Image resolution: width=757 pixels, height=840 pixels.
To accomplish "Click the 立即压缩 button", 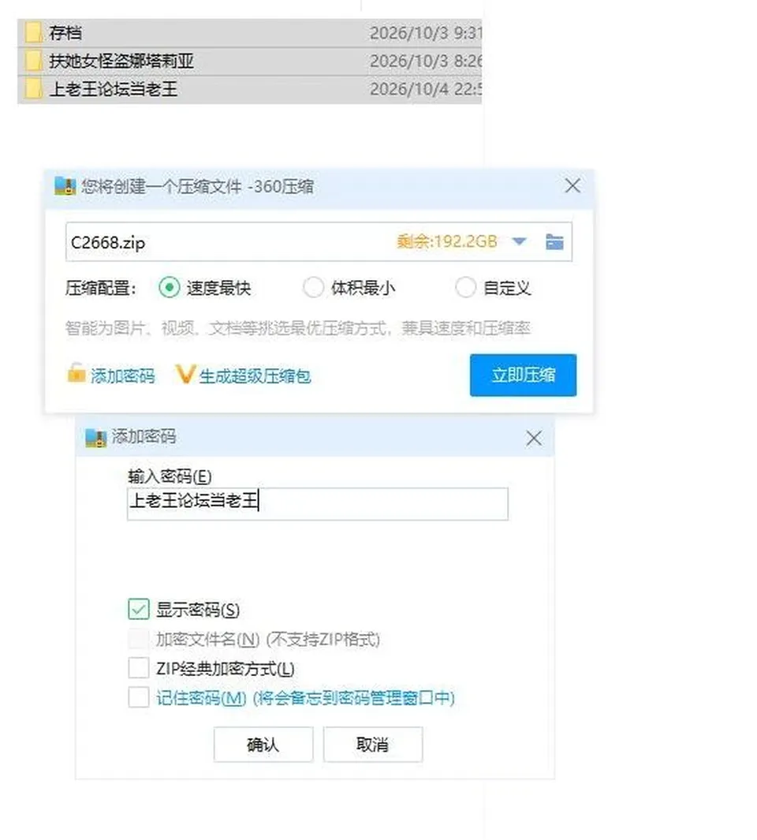I will [523, 375].
